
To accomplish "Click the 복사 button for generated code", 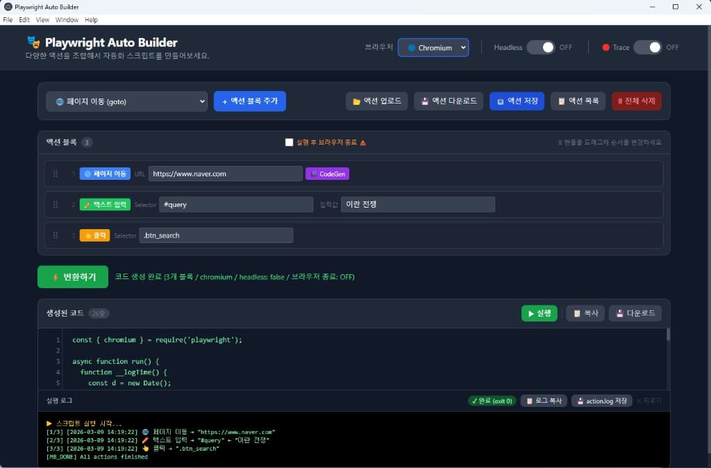I will point(585,313).
